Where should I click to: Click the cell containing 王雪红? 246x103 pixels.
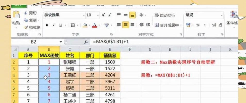pos(70,75)
